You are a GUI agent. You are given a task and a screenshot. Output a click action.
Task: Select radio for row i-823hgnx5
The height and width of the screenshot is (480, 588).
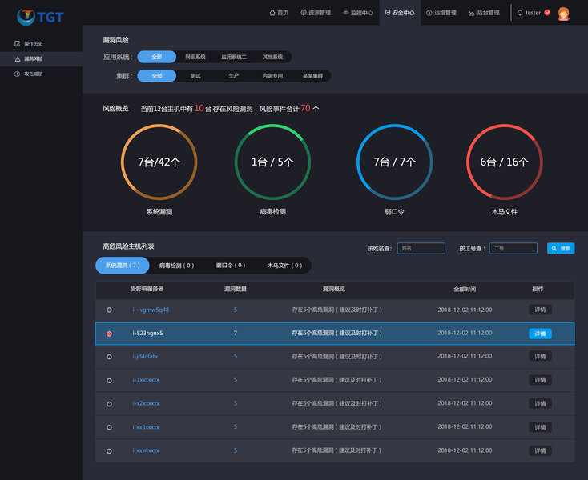click(x=109, y=334)
